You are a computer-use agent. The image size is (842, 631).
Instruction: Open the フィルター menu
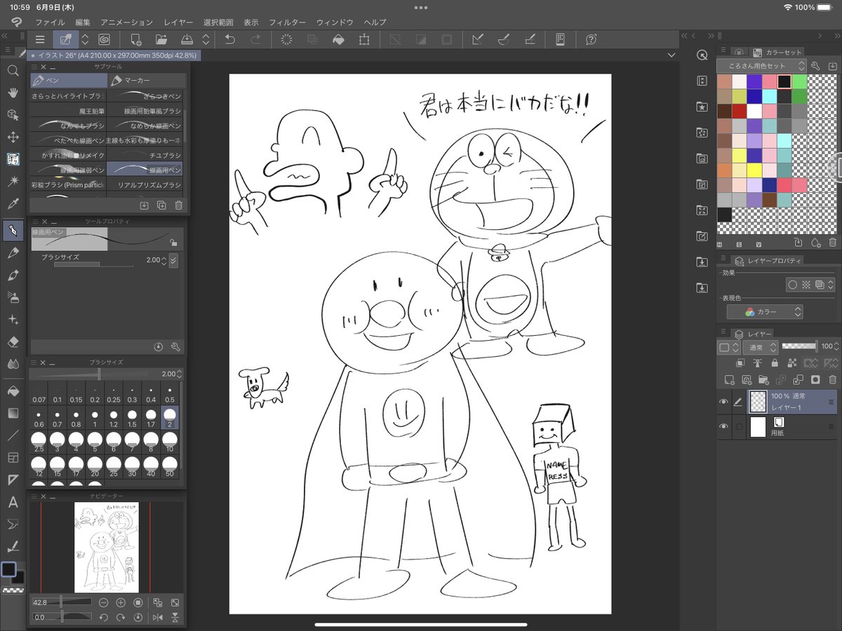(x=288, y=22)
